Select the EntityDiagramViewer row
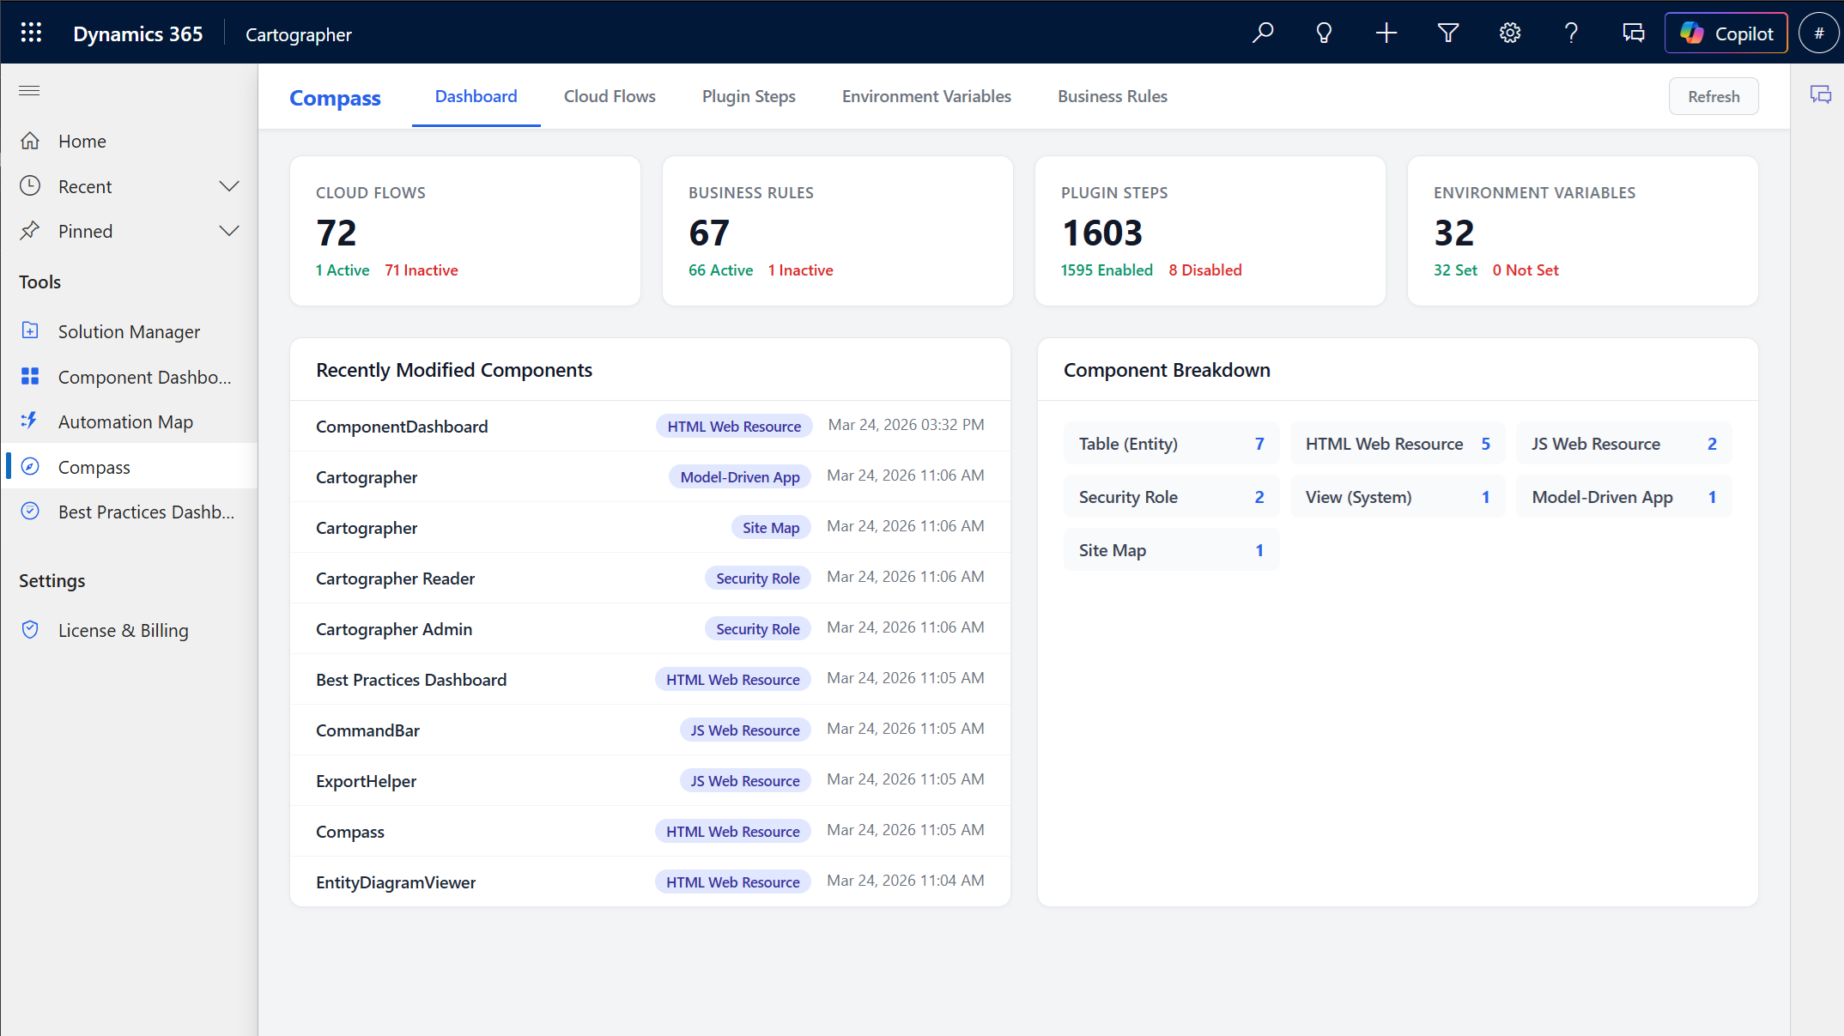This screenshot has width=1844, height=1036. 650,882
